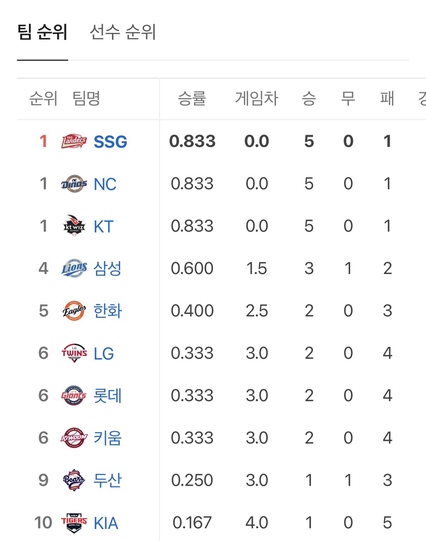Click the Samsung Lions team logo
426x541 pixels.
74,268
